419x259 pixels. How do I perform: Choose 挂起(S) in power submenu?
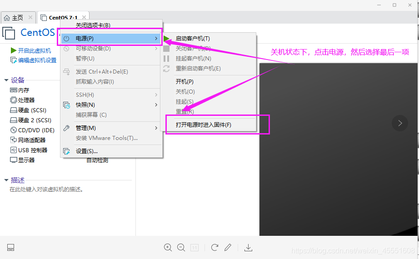point(185,102)
